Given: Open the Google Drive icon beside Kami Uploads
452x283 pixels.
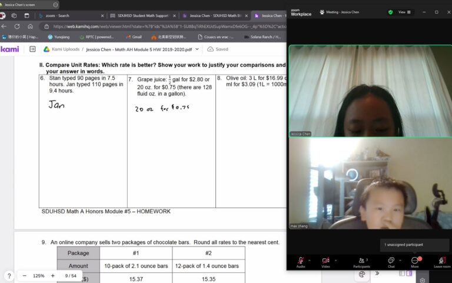Looking at the screenshot, I should click(x=46, y=49).
